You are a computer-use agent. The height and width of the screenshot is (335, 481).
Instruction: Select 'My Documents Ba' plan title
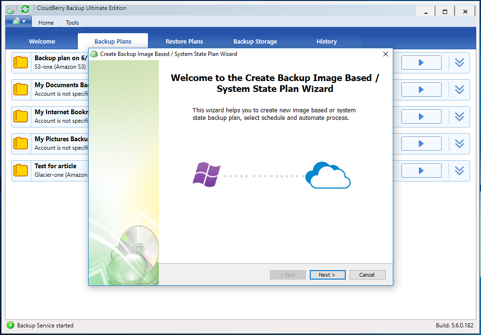(61, 85)
